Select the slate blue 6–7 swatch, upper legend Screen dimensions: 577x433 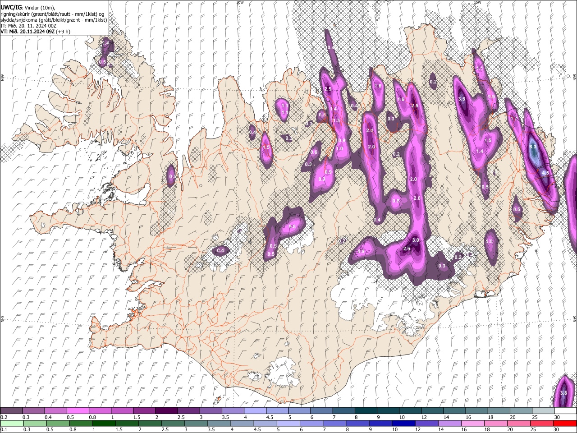(x=321, y=411)
